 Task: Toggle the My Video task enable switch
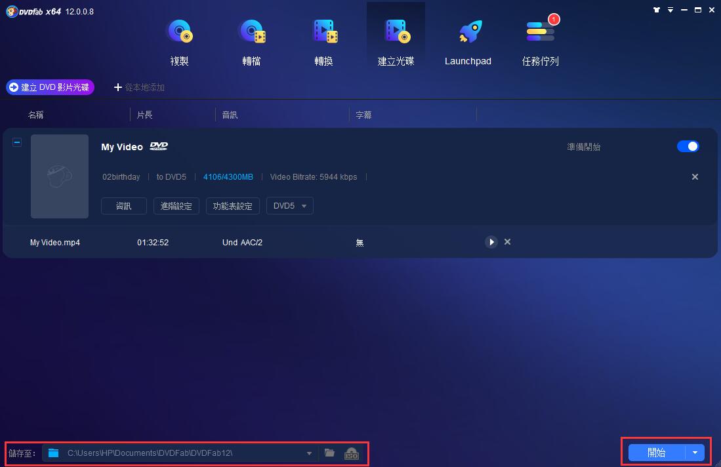tap(688, 146)
